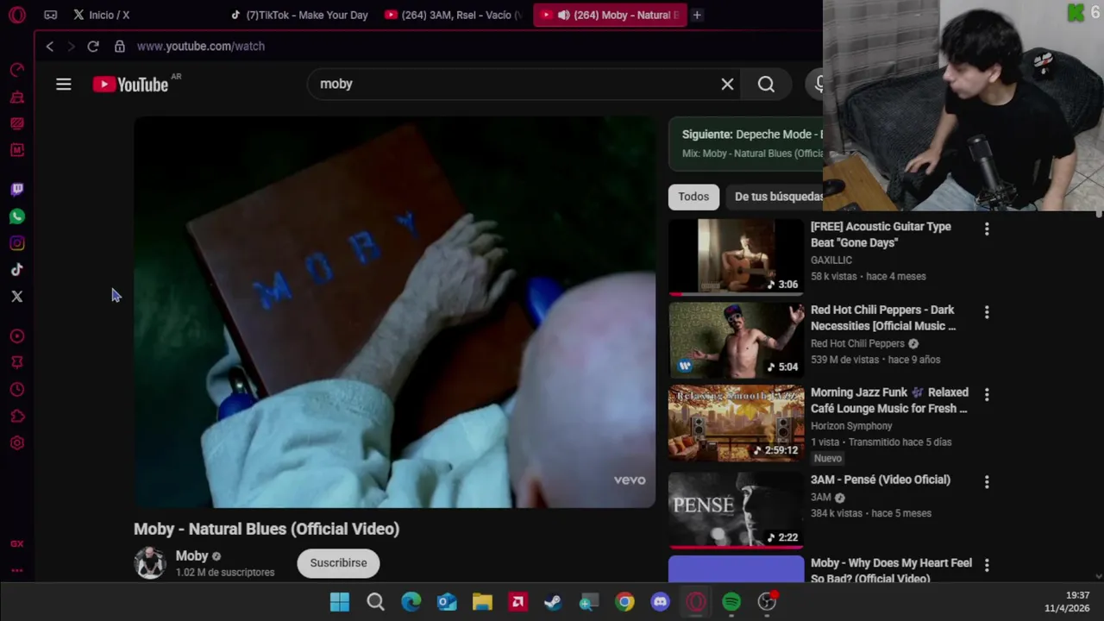Screen dimensions: 1104x621
Task: Expand the 'Siguiente: Depeche Mode' mix panel
Action: tap(746, 143)
